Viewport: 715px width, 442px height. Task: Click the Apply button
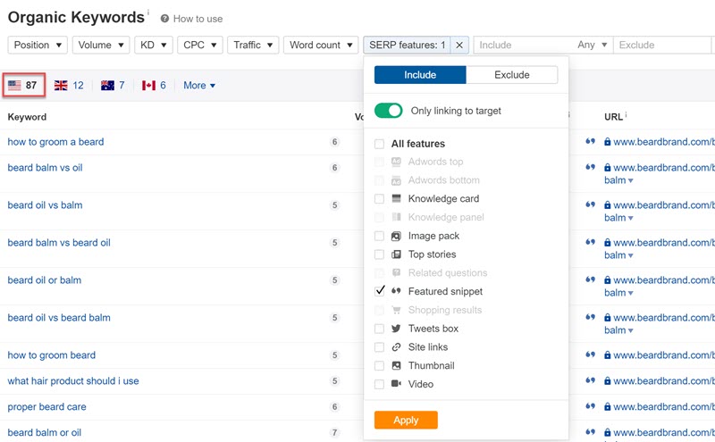coord(406,421)
